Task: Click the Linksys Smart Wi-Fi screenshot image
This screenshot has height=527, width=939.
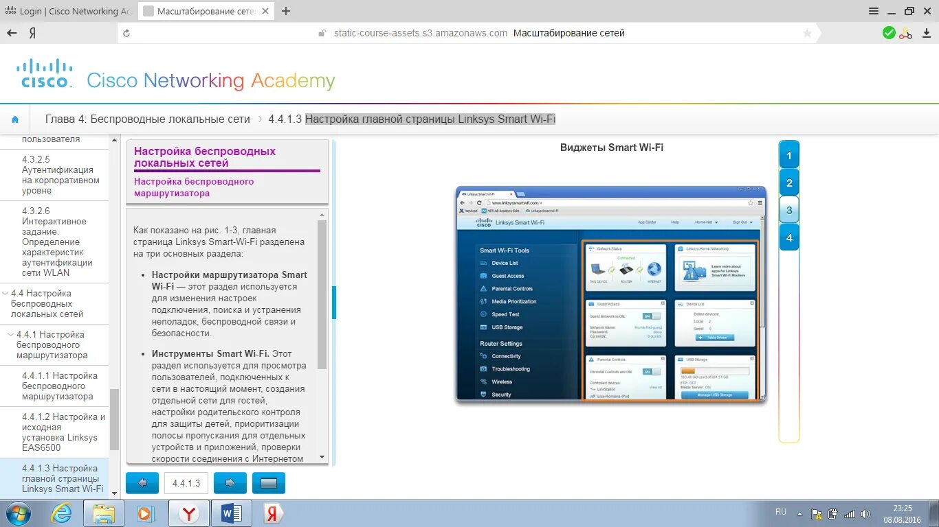Action: coord(611,294)
